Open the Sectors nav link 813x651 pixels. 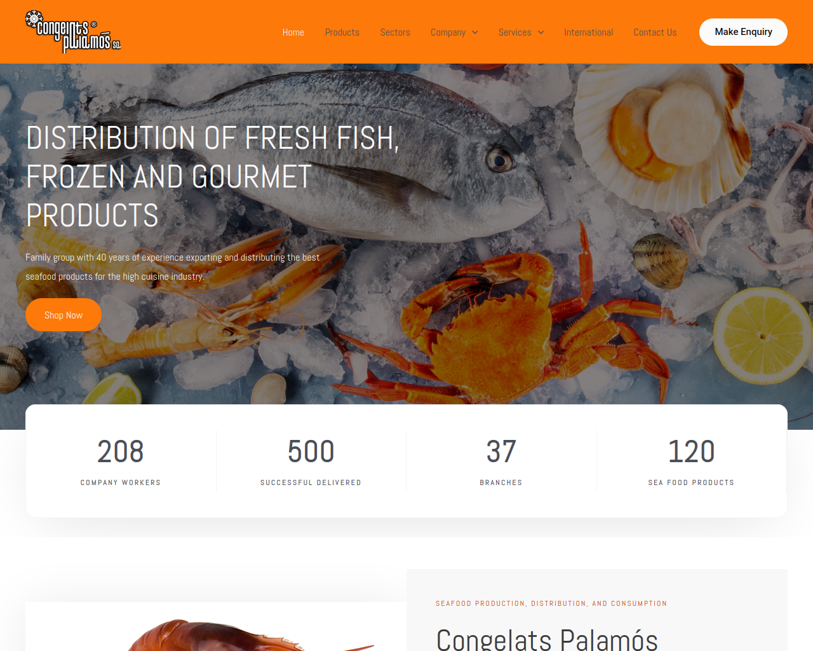pyautogui.click(x=395, y=32)
